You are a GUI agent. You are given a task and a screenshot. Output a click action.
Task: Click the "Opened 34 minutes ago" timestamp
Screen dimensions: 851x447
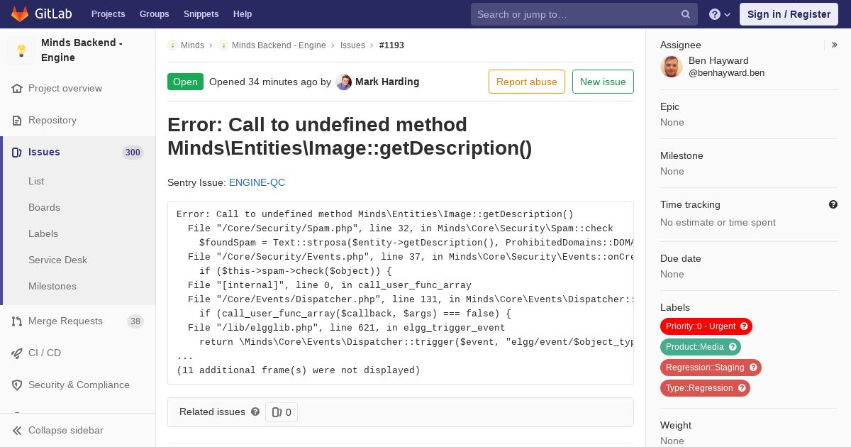click(263, 82)
